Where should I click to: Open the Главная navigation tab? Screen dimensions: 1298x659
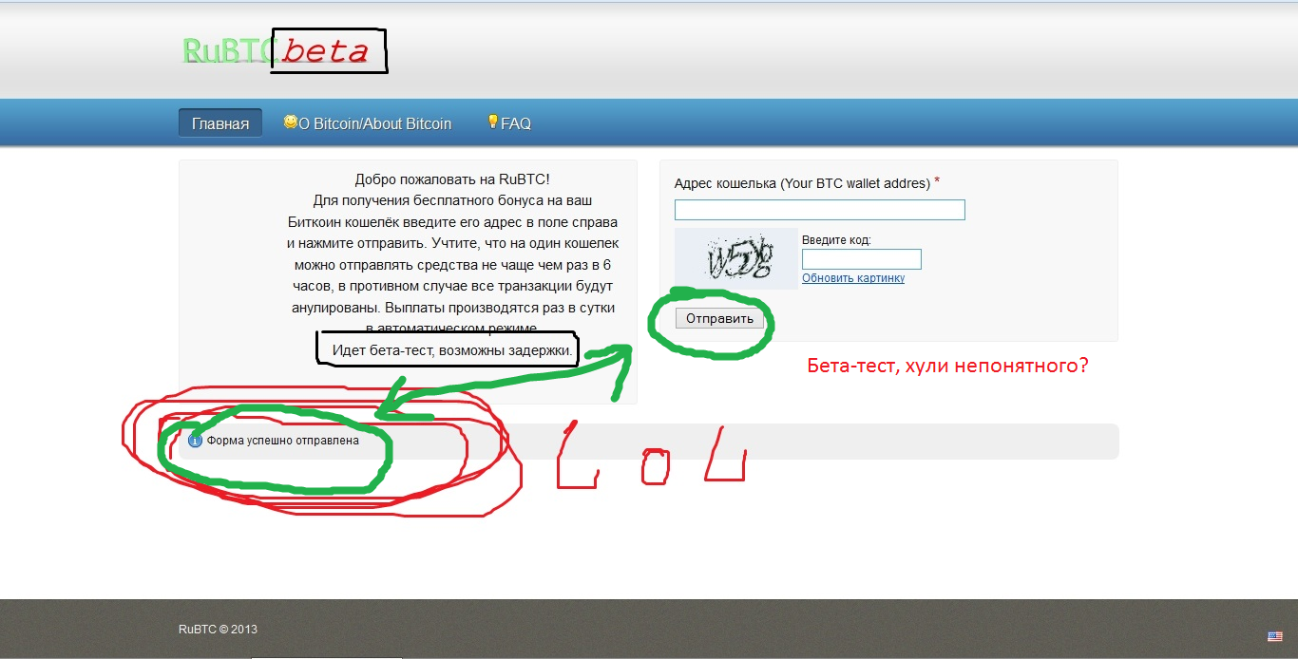pos(220,123)
